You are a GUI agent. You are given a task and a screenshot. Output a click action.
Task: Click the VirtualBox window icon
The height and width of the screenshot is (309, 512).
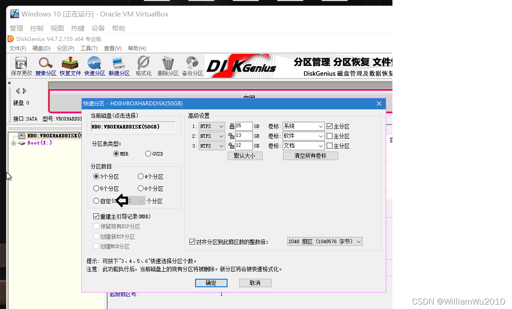[x=14, y=14]
